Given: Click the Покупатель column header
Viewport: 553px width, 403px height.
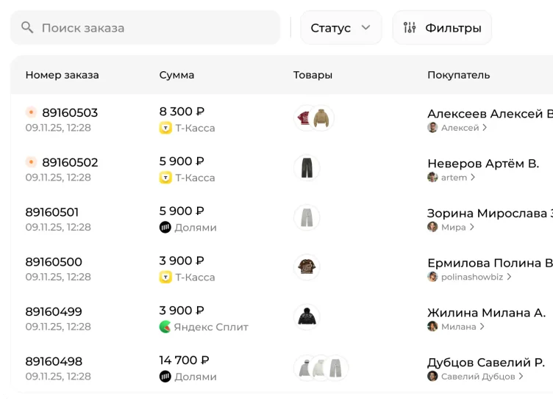Looking at the screenshot, I should (458, 75).
